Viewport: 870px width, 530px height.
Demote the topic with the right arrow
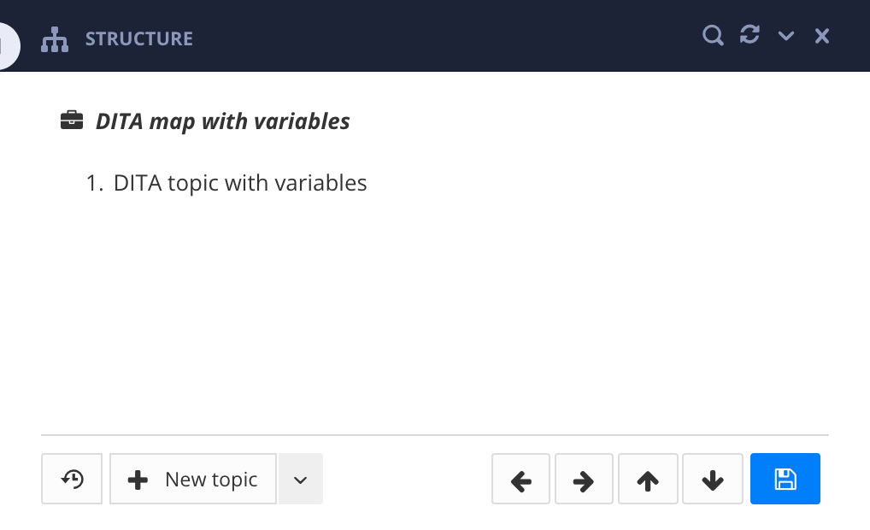pos(584,479)
